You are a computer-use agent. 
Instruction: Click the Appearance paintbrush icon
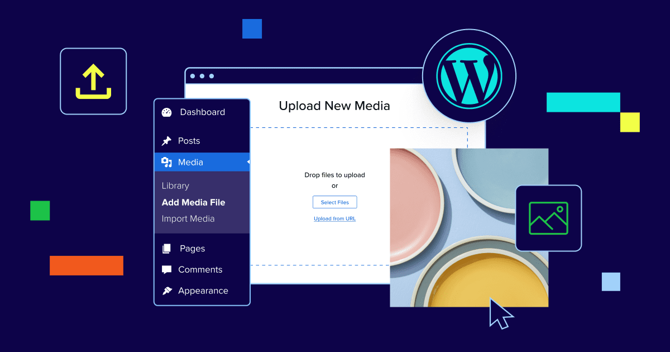tap(166, 291)
